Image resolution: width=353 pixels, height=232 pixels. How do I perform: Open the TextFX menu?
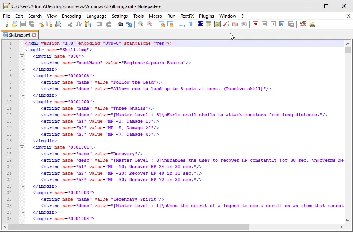point(187,16)
